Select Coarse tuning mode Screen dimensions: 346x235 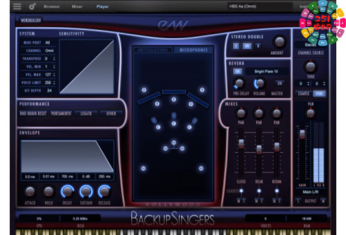click(x=303, y=93)
